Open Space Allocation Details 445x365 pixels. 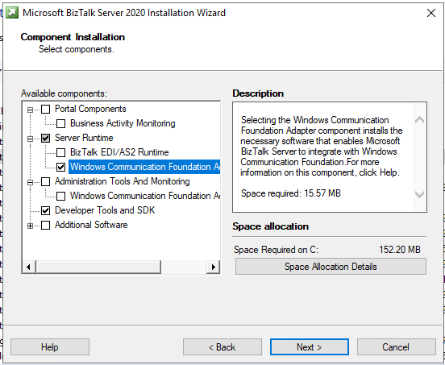pos(331,267)
